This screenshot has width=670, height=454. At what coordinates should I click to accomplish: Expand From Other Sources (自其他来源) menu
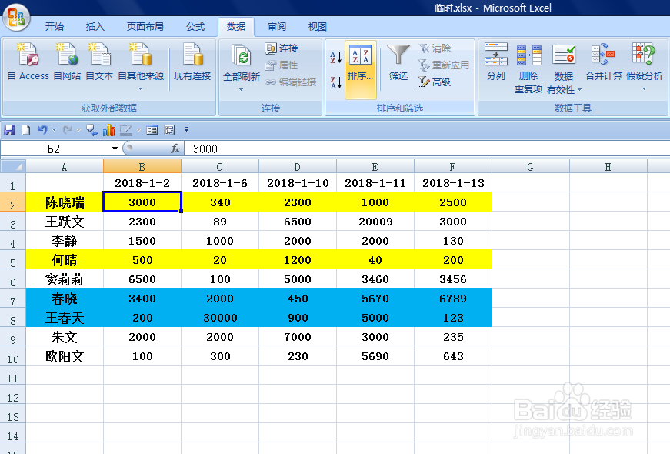point(141,89)
